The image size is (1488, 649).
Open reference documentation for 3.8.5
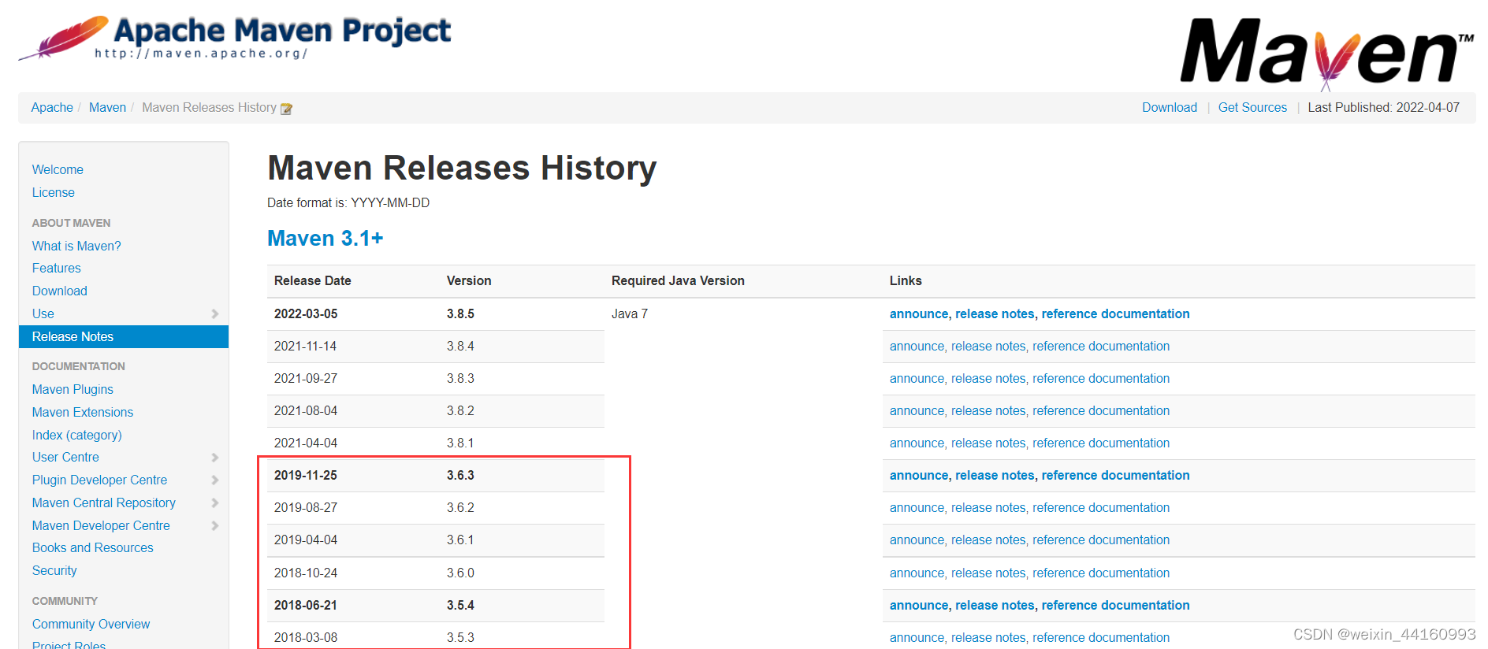(1115, 313)
